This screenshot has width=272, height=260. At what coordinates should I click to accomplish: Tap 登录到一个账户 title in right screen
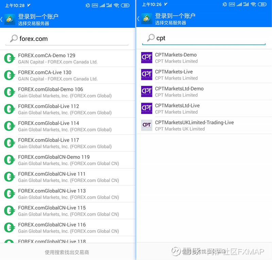(175, 16)
